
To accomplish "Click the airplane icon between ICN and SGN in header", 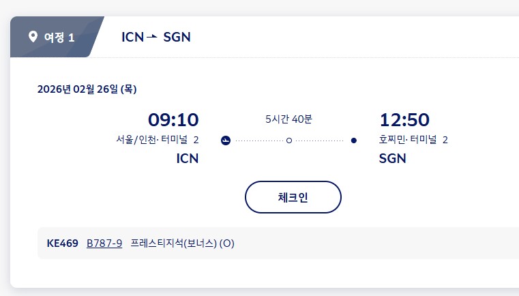I will click(x=152, y=36).
